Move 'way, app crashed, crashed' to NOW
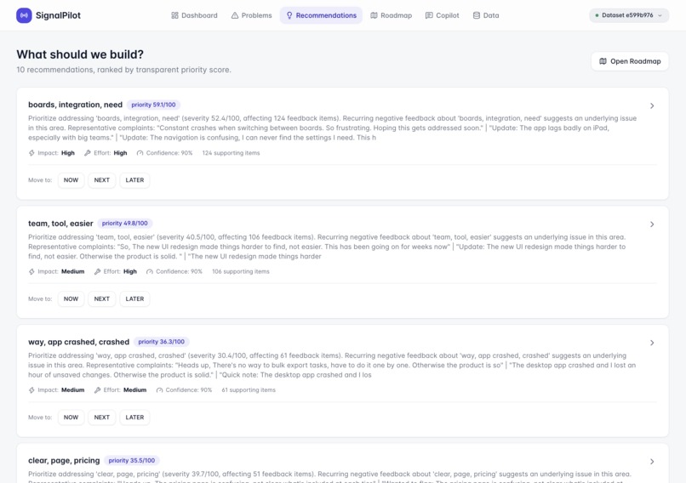The width and height of the screenshot is (686, 483). coord(71,418)
